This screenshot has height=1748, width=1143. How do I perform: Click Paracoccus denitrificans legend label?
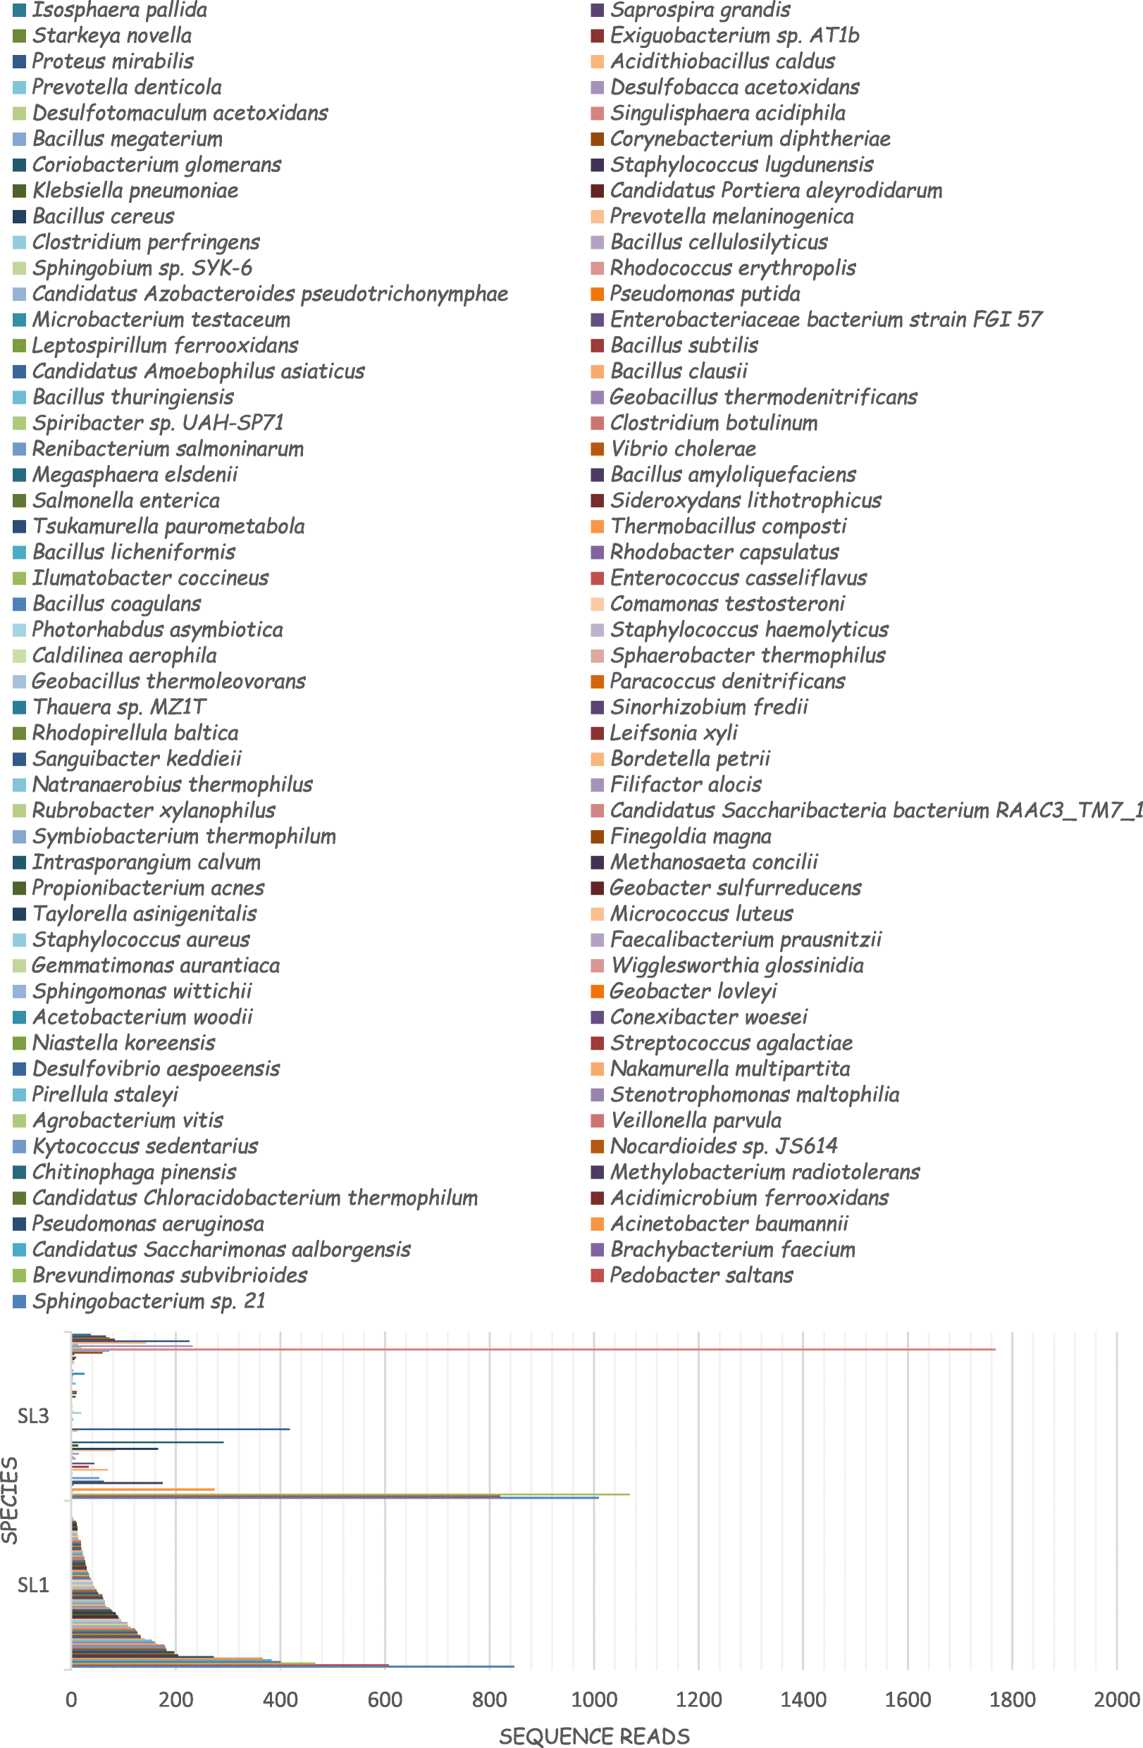click(728, 681)
